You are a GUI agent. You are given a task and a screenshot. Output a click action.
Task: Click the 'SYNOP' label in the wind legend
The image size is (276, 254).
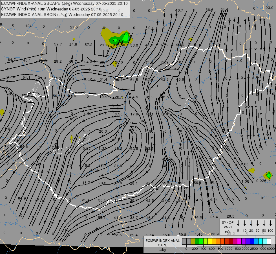[228, 222]
